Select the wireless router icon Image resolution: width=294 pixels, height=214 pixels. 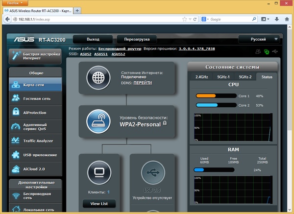coord(98,121)
